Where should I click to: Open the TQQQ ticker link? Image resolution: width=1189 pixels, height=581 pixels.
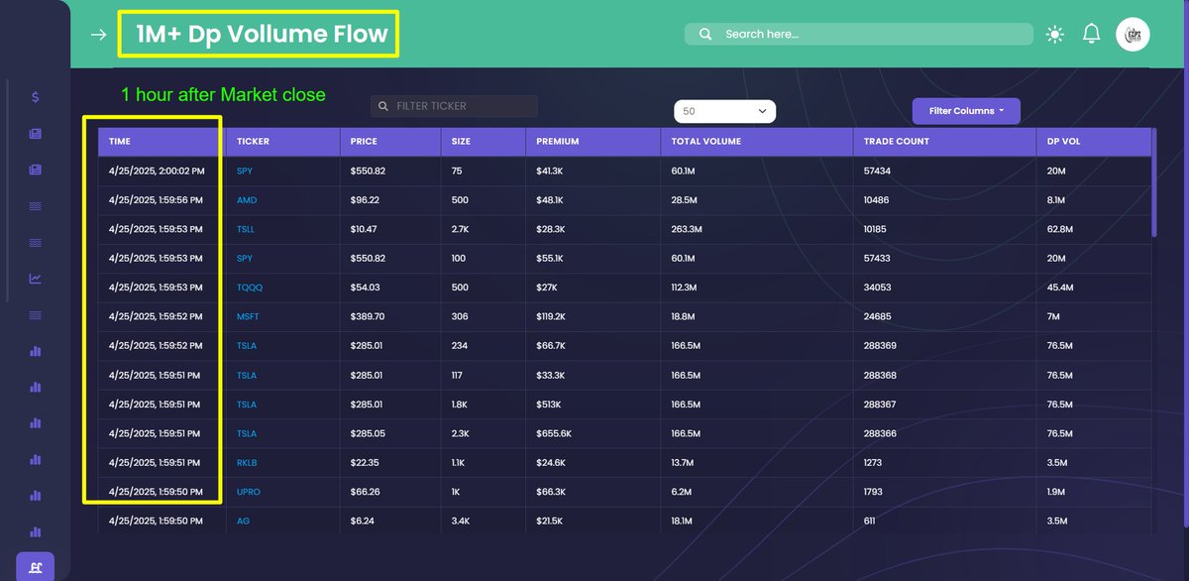[250, 288]
